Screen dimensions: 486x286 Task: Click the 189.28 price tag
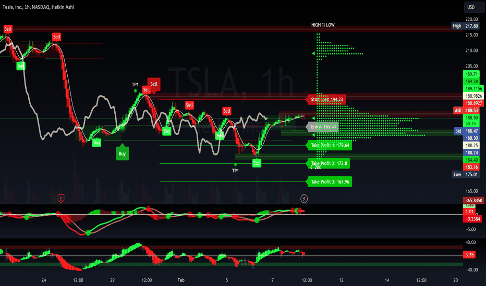point(471,81)
